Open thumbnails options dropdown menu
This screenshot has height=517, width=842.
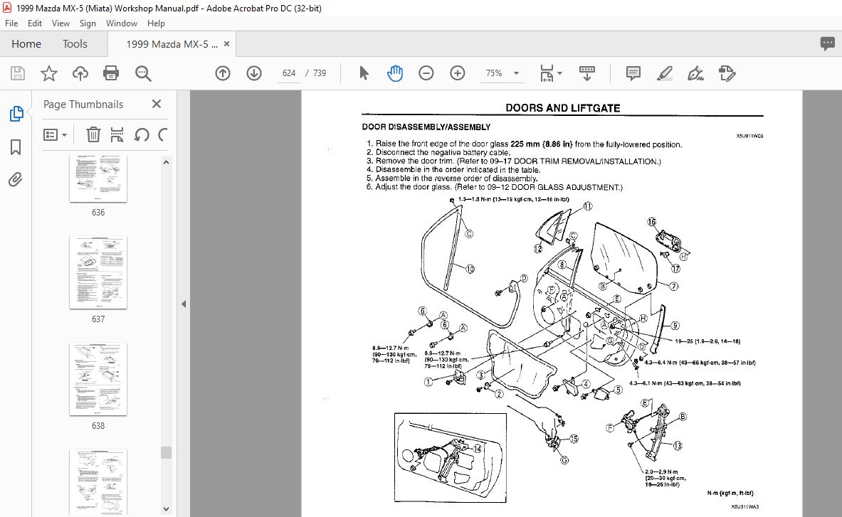tap(56, 134)
